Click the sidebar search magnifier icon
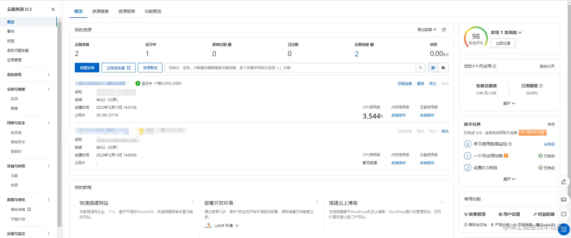Screen dimensions: 571x238 coord(53,9)
